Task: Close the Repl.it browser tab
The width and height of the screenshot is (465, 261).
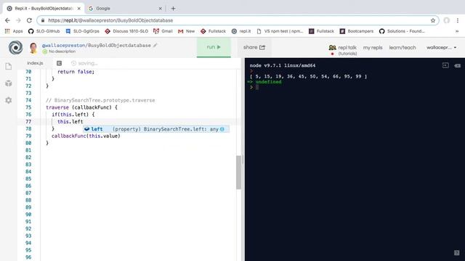Action: pos(79,9)
